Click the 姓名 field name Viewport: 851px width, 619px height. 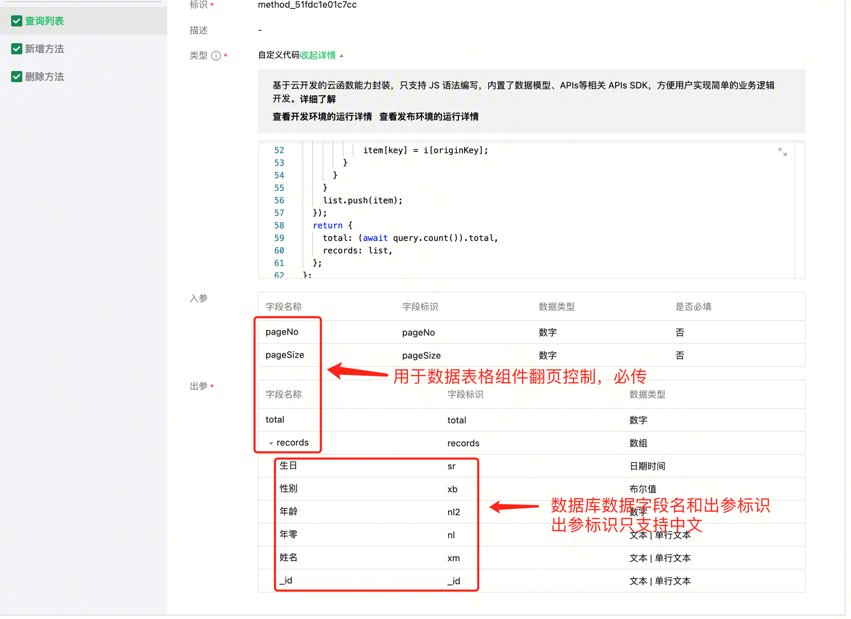coord(288,558)
